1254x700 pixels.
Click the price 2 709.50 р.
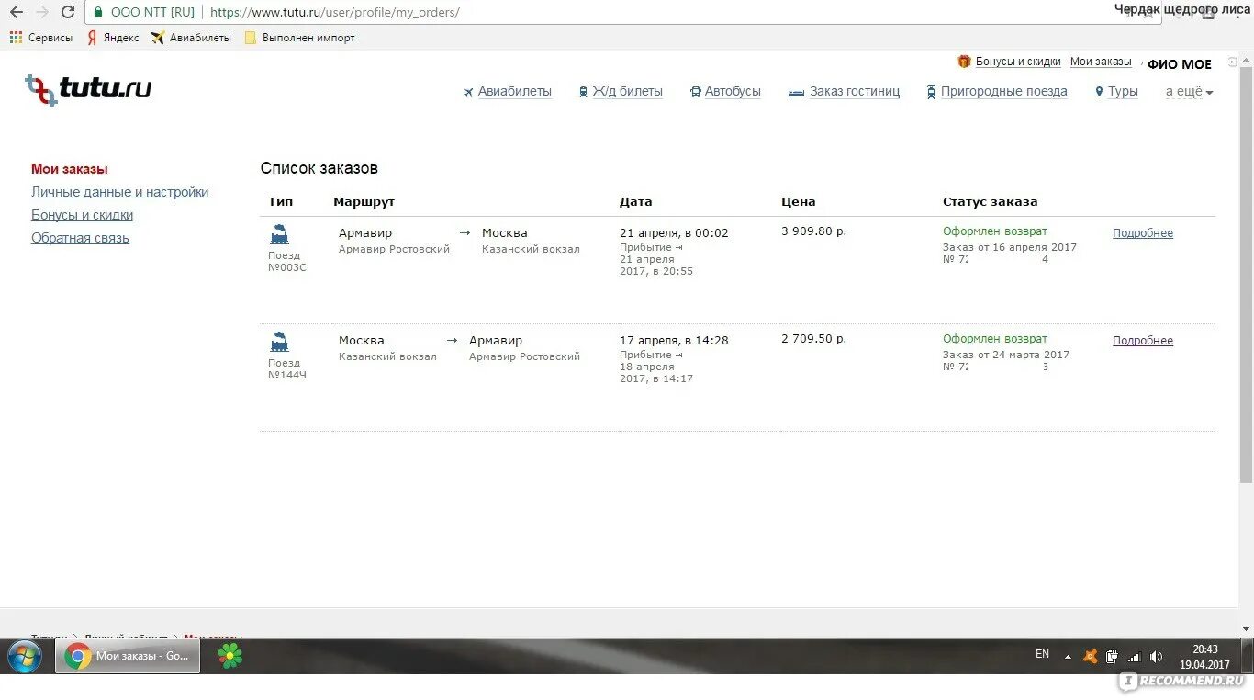(813, 339)
